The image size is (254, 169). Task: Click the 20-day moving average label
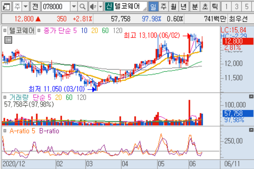[x=94, y=31]
